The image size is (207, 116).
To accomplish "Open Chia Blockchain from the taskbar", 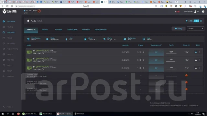I will [47, 114].
